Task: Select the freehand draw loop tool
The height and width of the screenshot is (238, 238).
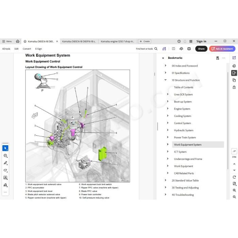Action: (x=5, y=170)
